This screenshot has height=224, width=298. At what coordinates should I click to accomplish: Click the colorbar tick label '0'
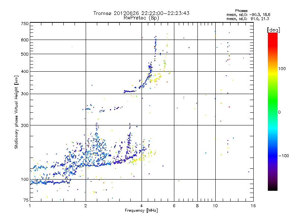[x=279, y=112]
